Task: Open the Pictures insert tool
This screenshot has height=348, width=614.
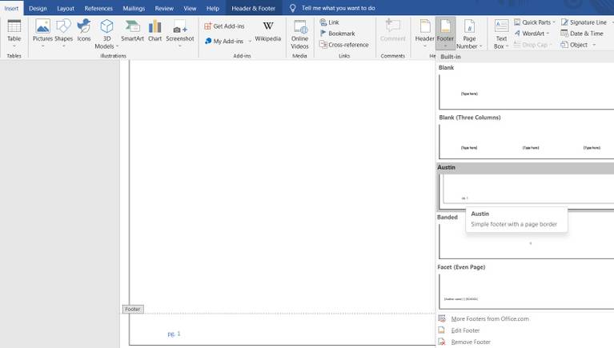Action: click(42, 34)
